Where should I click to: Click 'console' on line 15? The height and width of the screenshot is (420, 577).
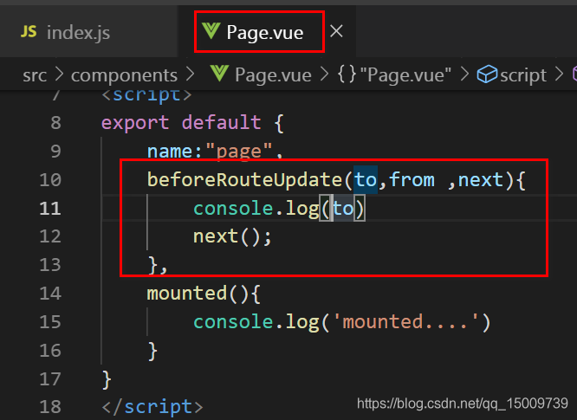pos(233,322)
